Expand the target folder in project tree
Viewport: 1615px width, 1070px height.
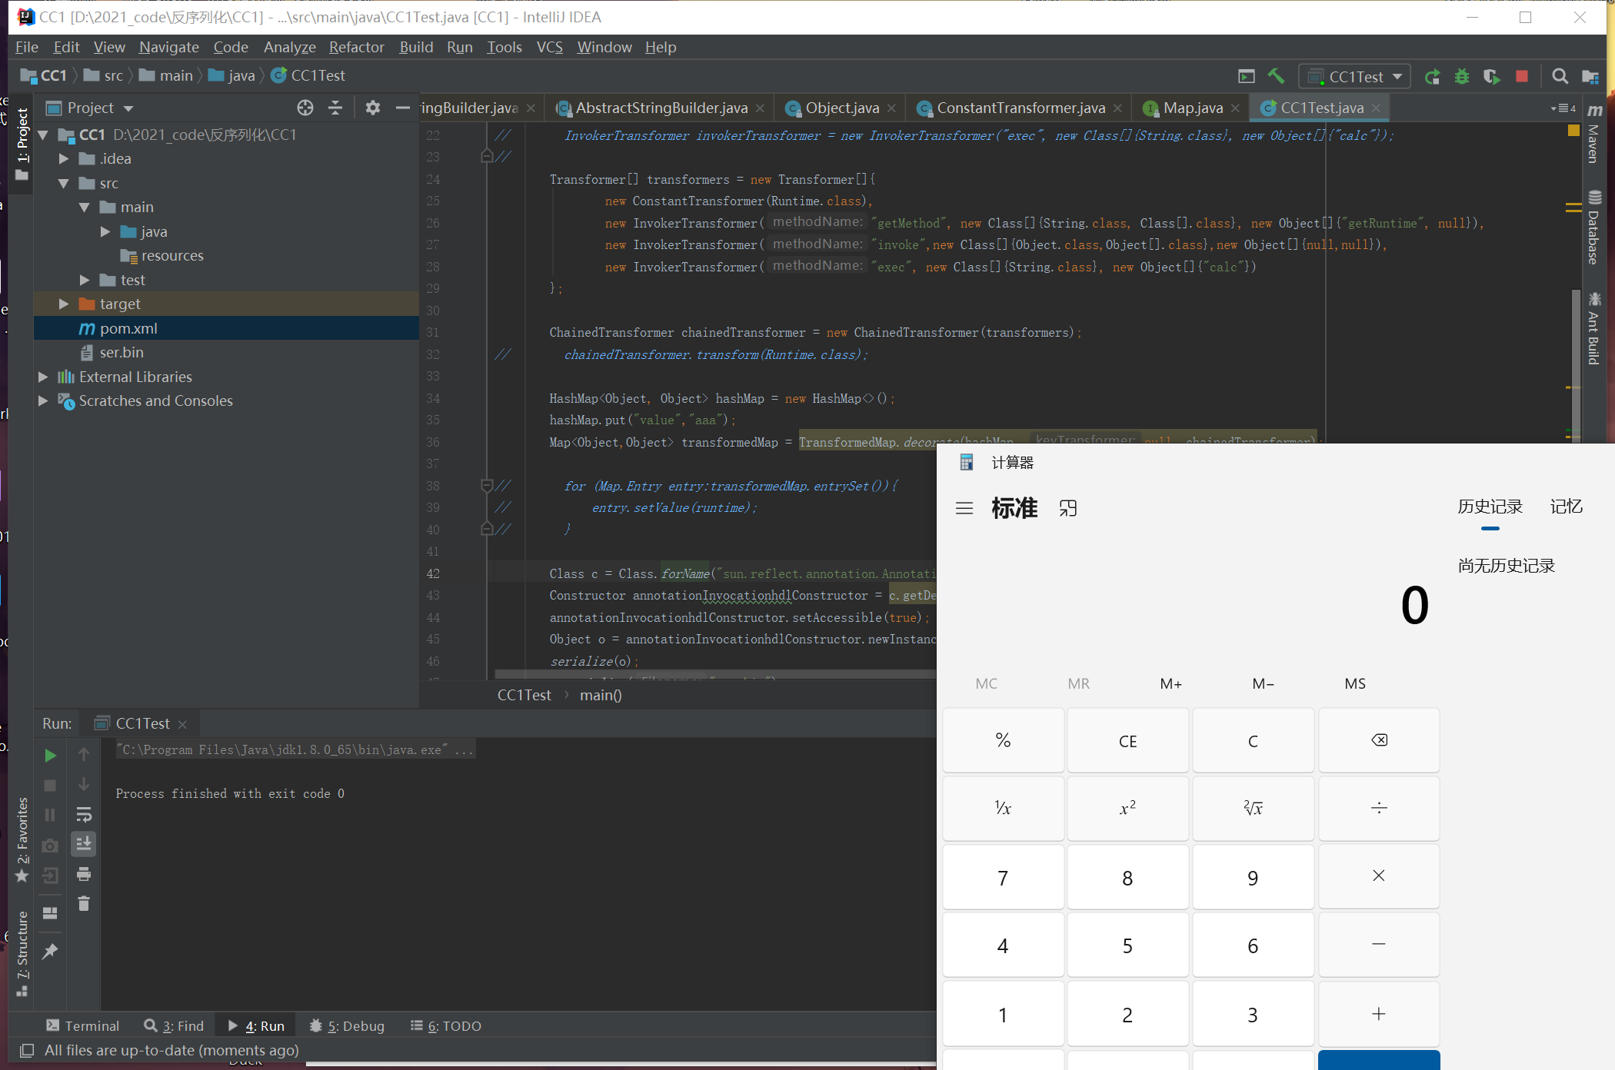[x=64, y=304]
